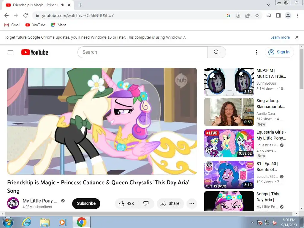The height and width of the screenshot is (228, 304).
Task: Click the Learn more link
Action: click(280, 37)
